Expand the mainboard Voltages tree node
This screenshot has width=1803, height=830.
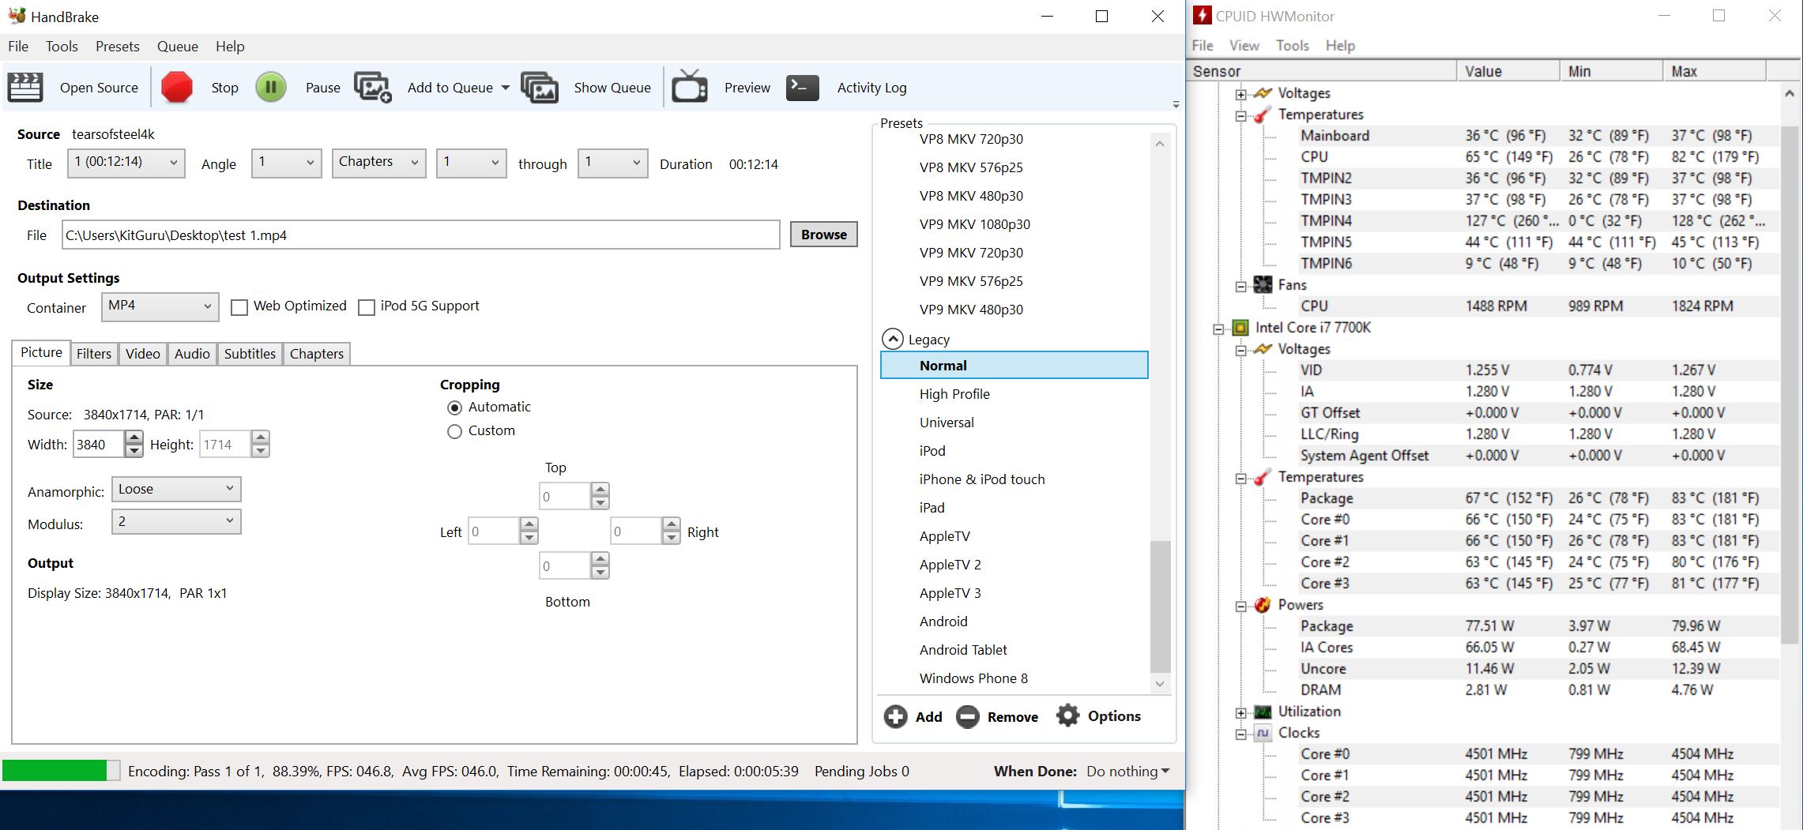[x=1241, y=94]
